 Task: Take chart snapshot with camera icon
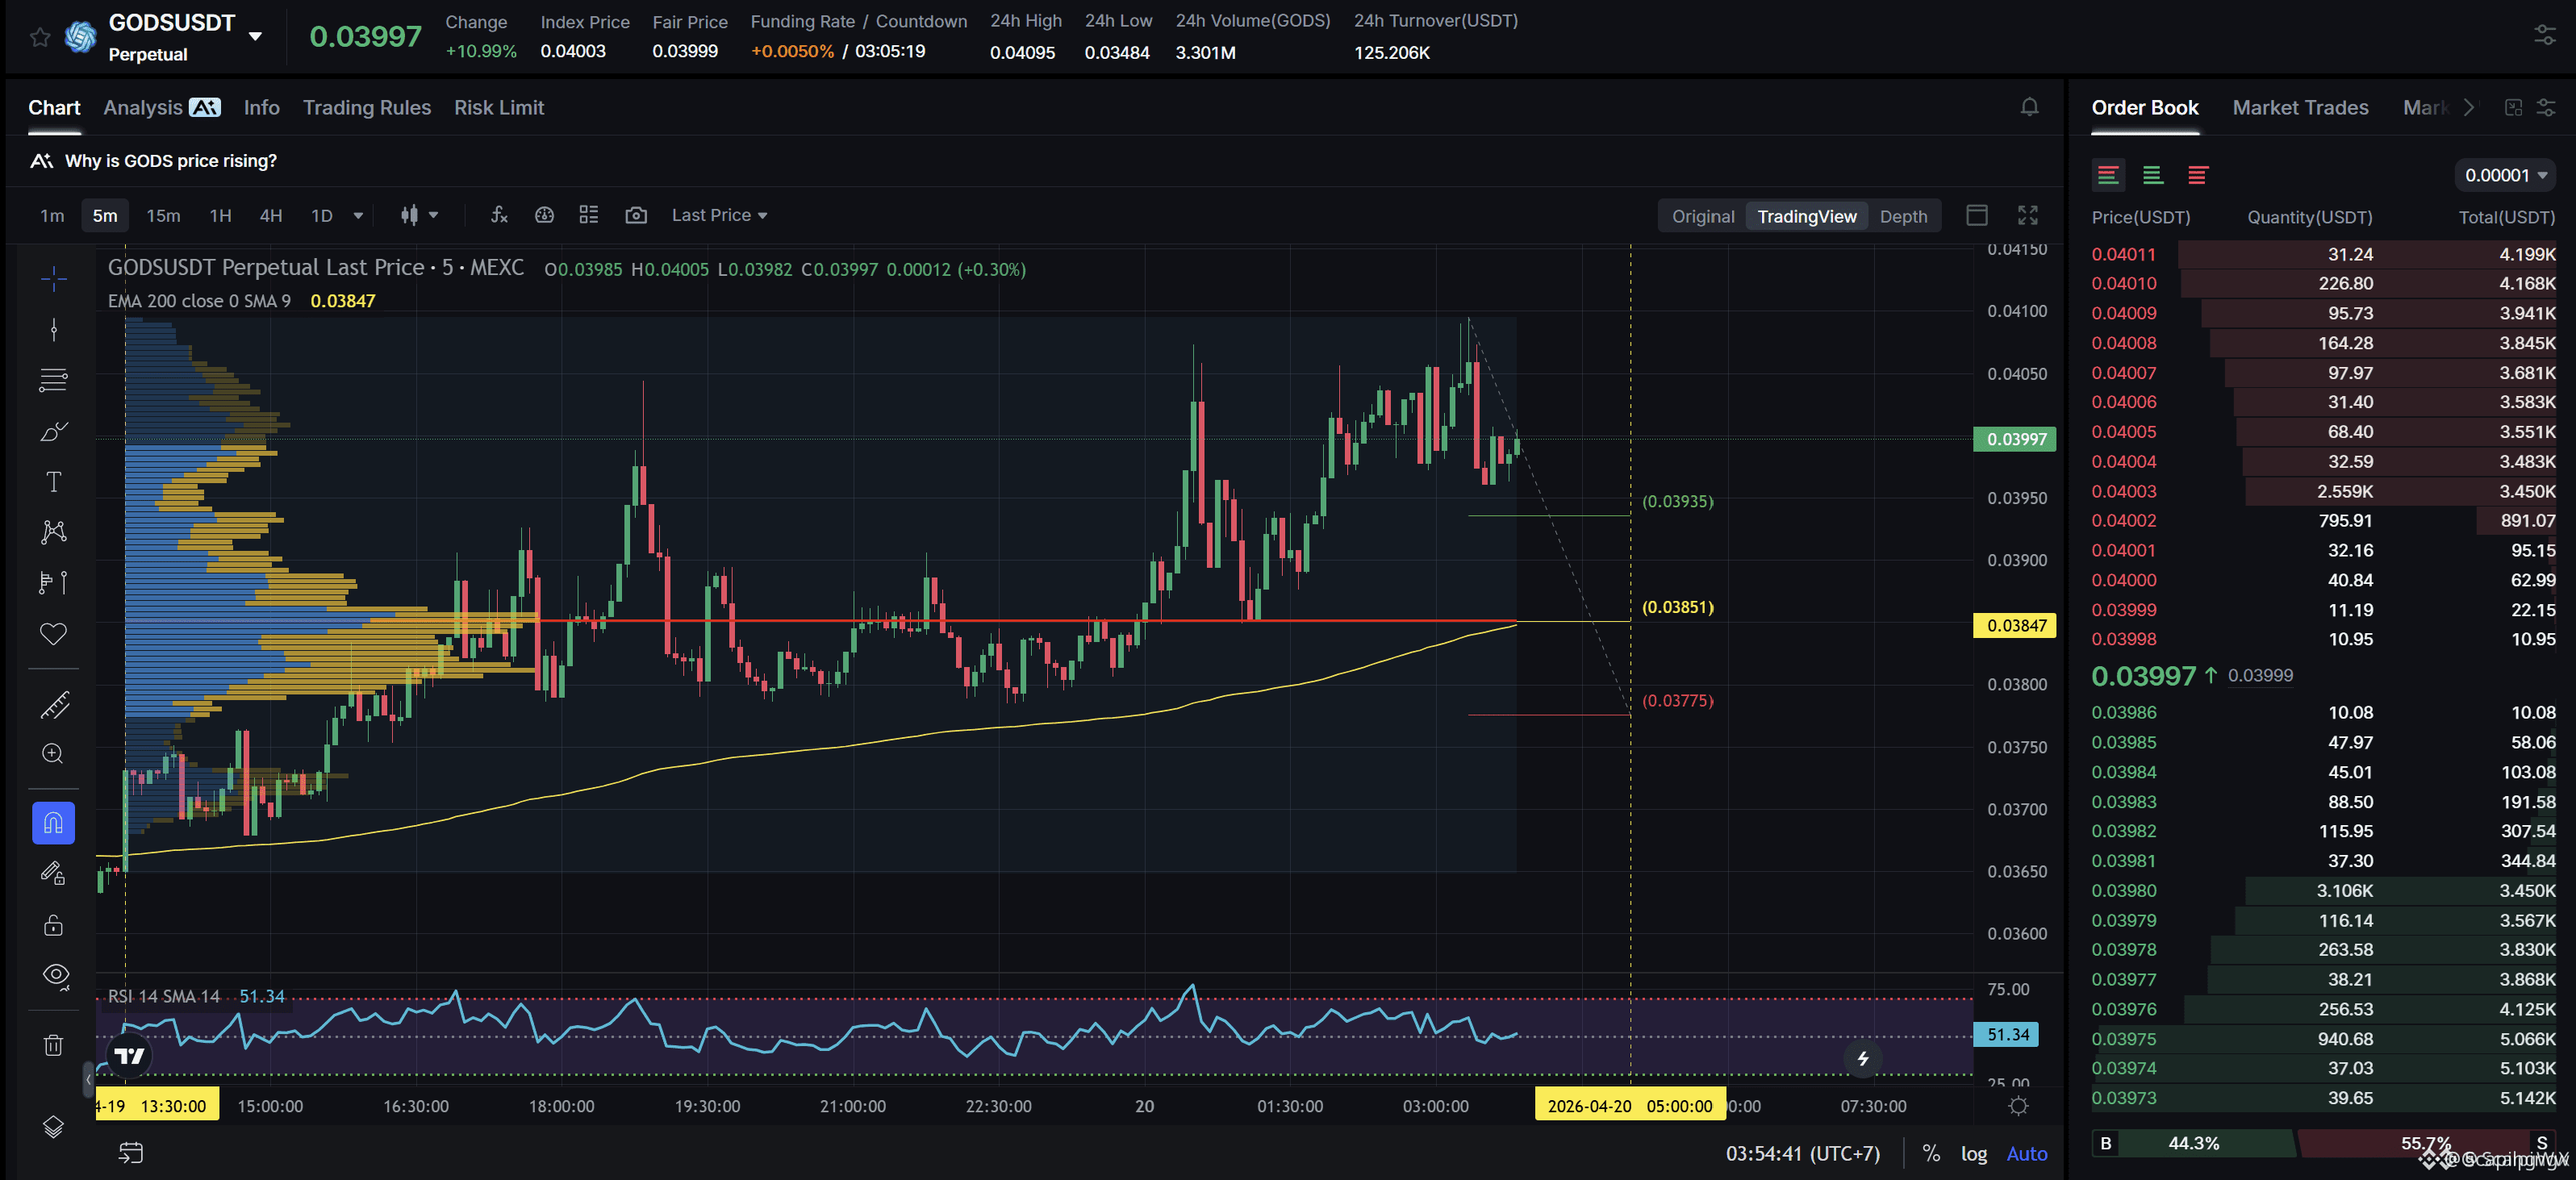coord(636,215)
